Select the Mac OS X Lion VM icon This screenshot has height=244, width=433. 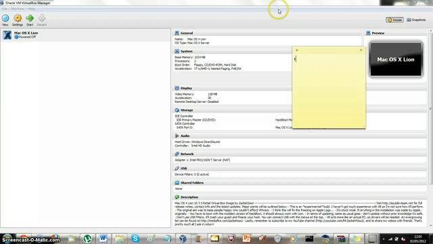click(7, 35)
